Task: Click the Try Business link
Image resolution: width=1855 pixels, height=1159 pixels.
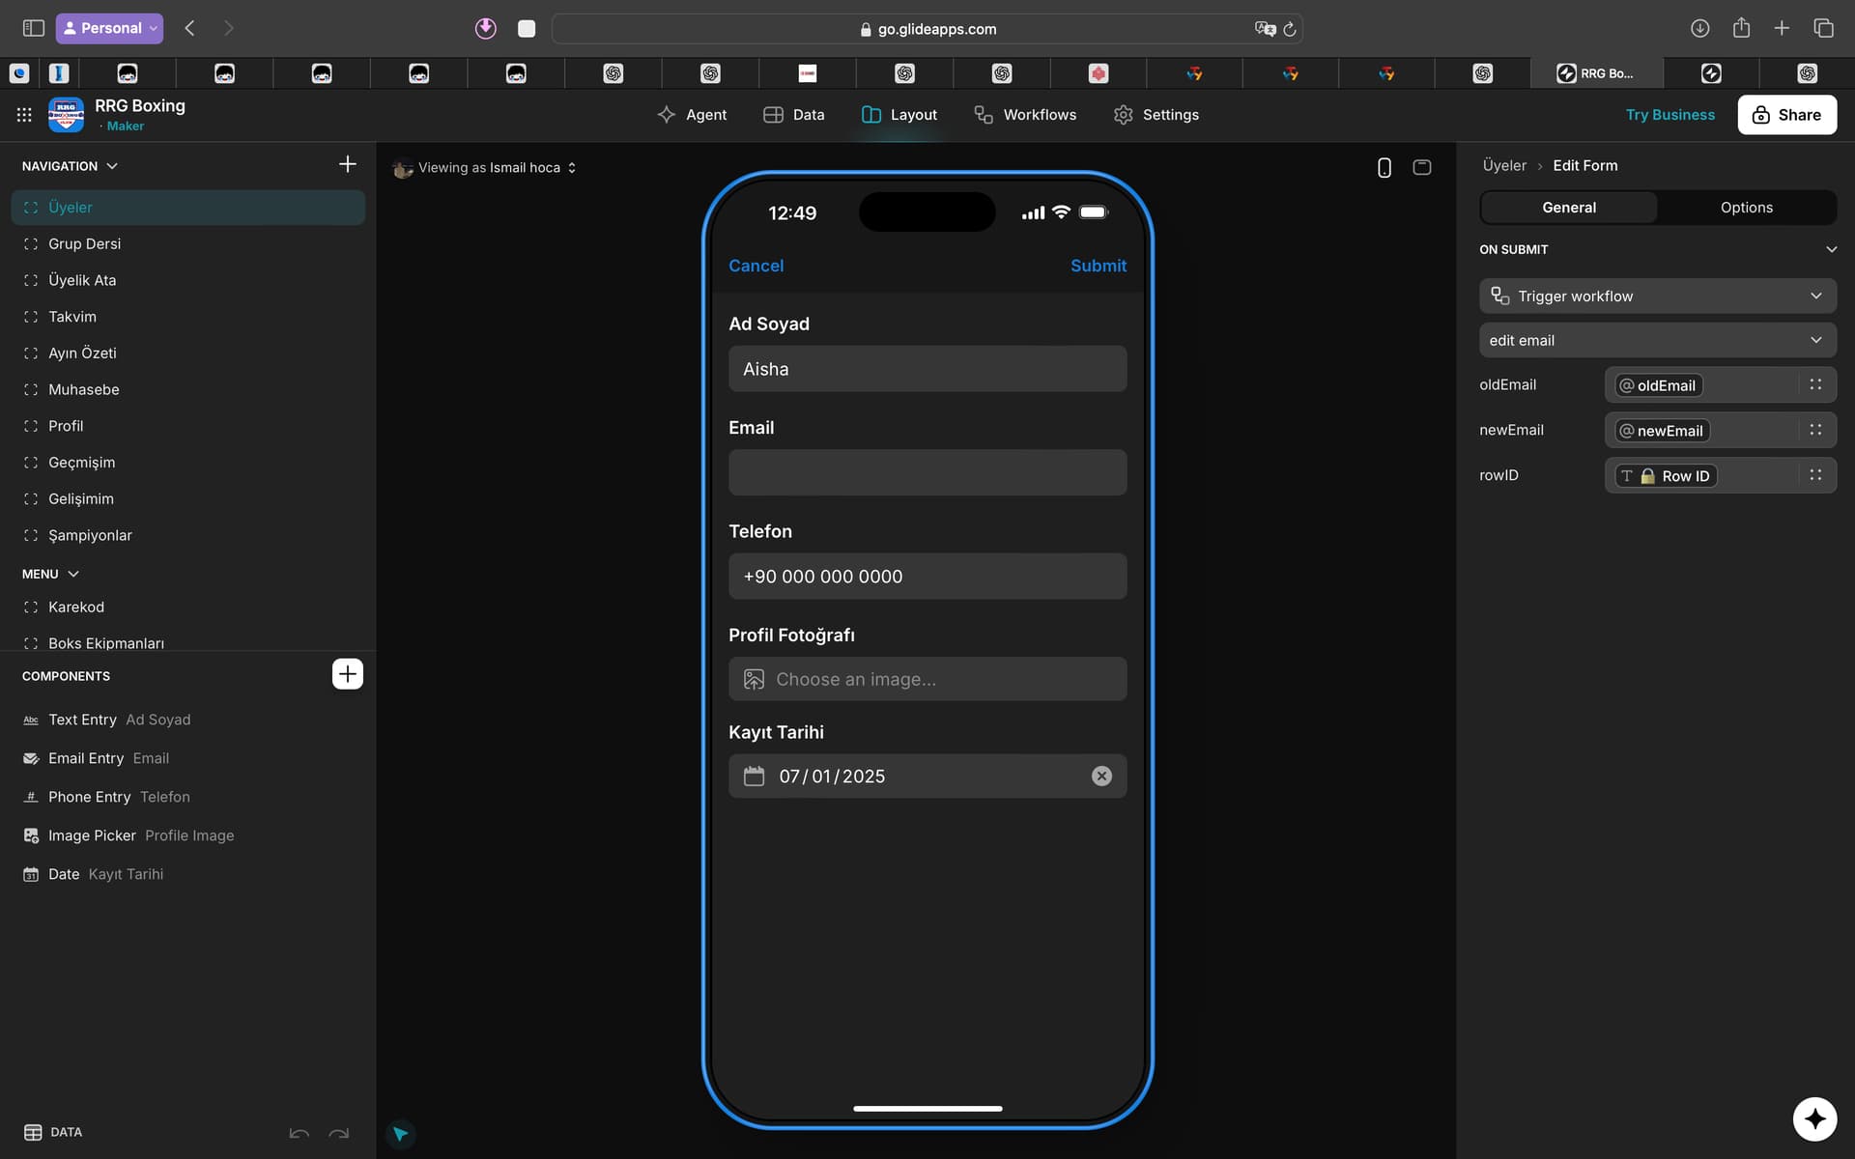Action: [1669, 115]
